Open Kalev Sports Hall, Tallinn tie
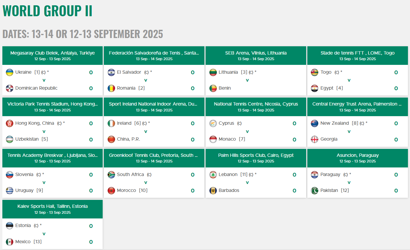Viewport: 410px width, 250px height. pos(53,209)
